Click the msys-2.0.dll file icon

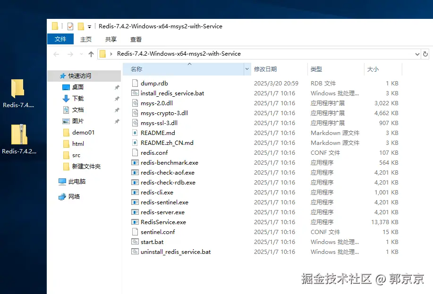click(135, 103)
